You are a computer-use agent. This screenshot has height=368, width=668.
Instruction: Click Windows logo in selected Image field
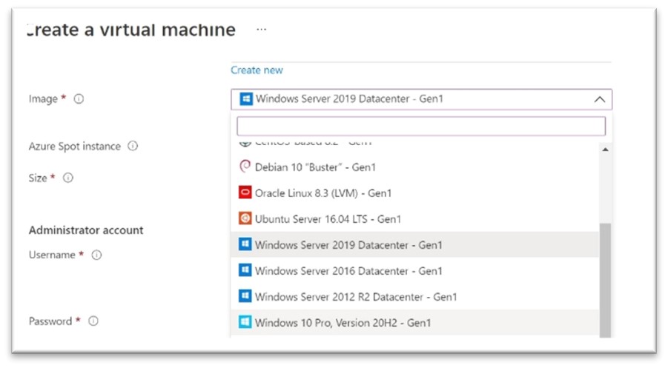(x=246, y=98)
